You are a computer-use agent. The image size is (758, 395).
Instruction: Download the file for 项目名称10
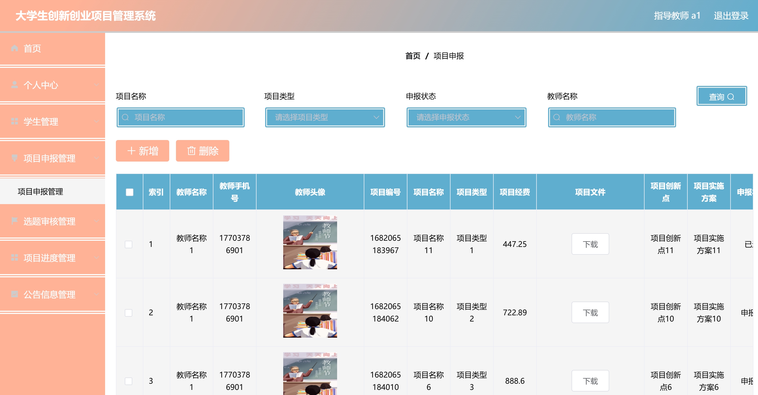[590, 312]
